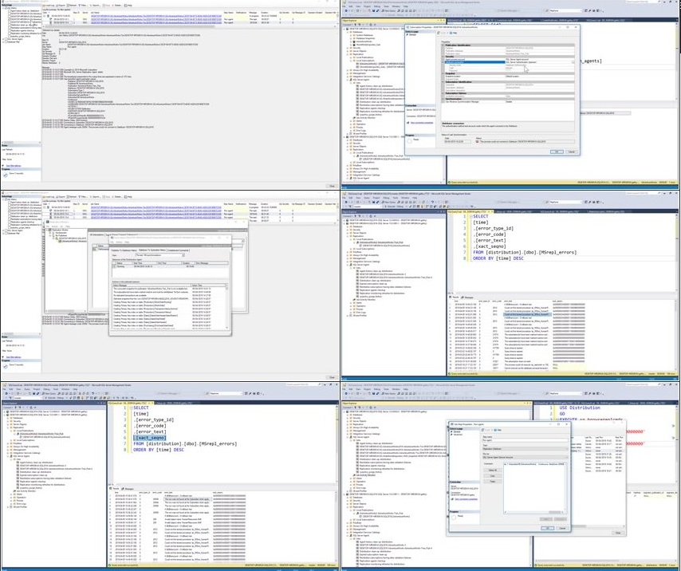Collapse the Snapshot section in Subscription Properties
The image size is (681, 571).
point(443,73)
